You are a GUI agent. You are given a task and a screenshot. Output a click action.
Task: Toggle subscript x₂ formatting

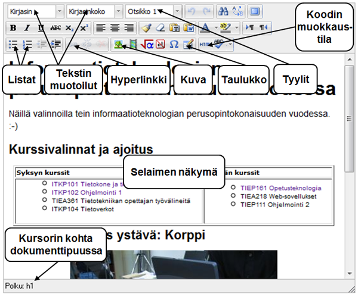[69, 28]
